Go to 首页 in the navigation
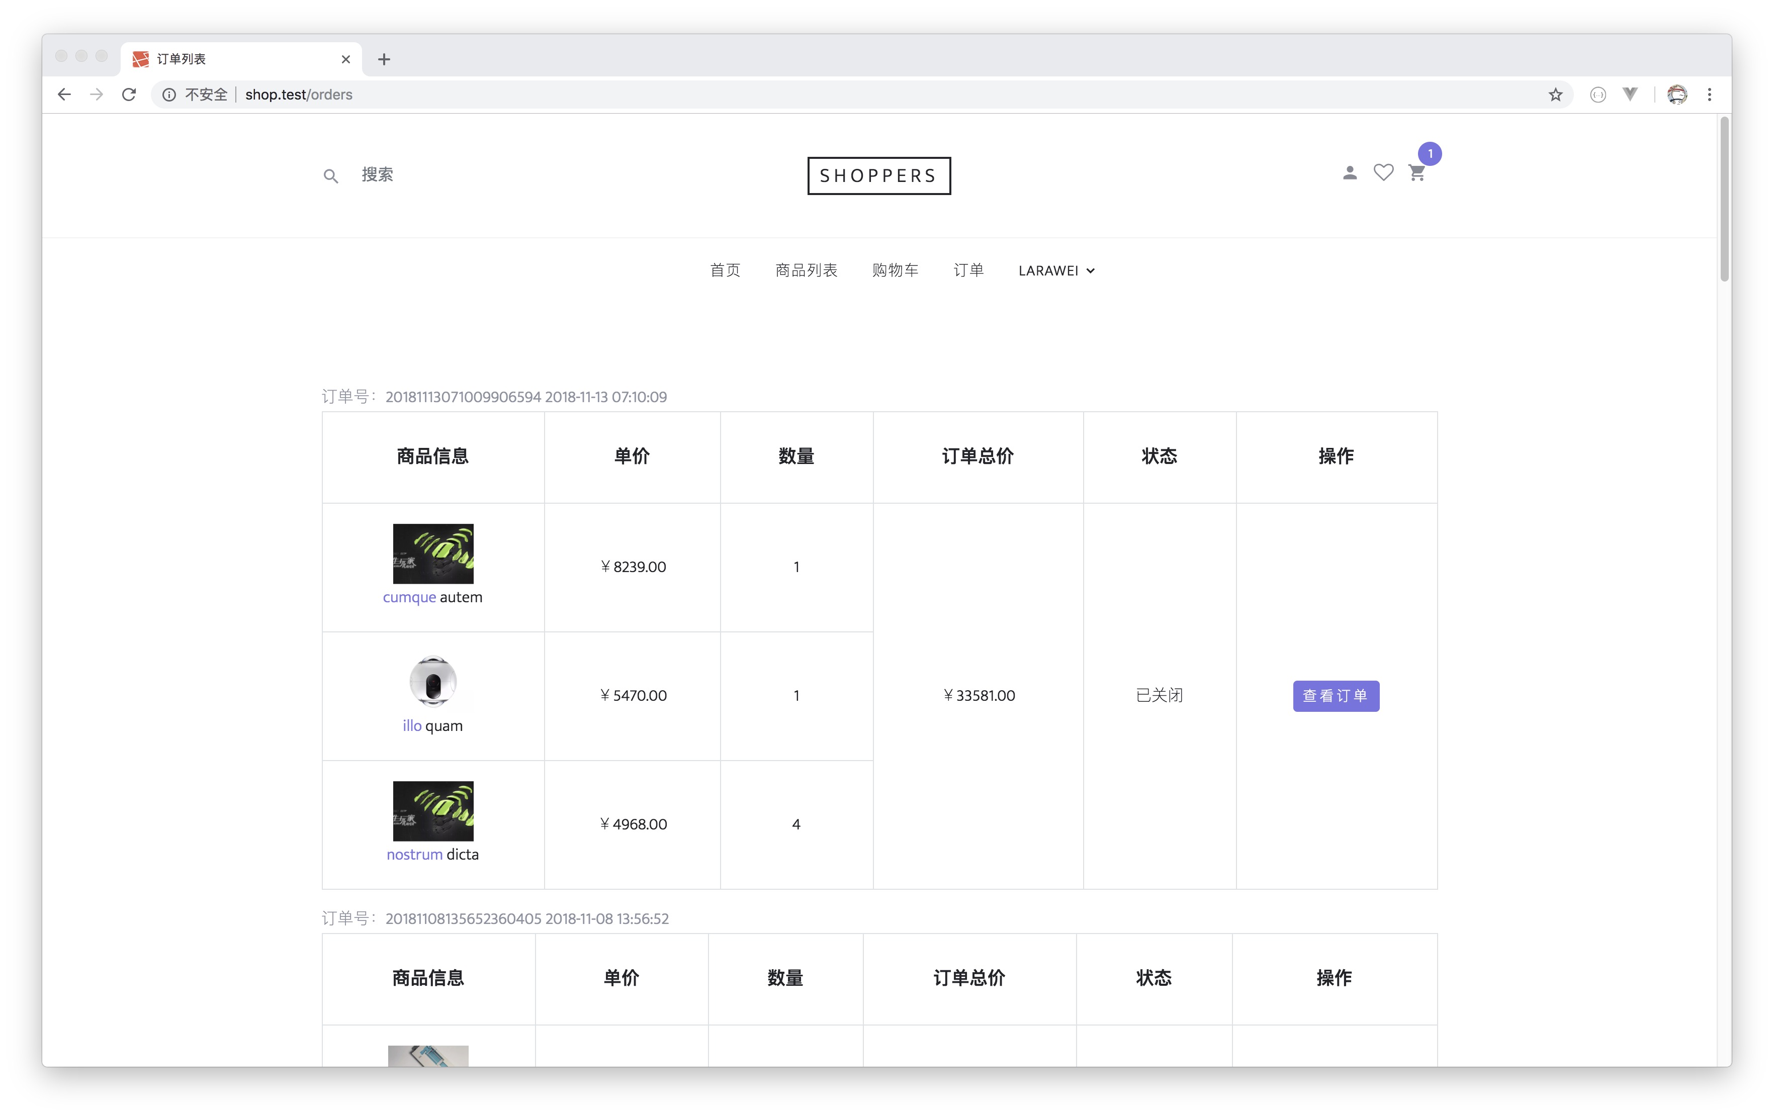This screenshot has width=1774, height=1117. 725,271
